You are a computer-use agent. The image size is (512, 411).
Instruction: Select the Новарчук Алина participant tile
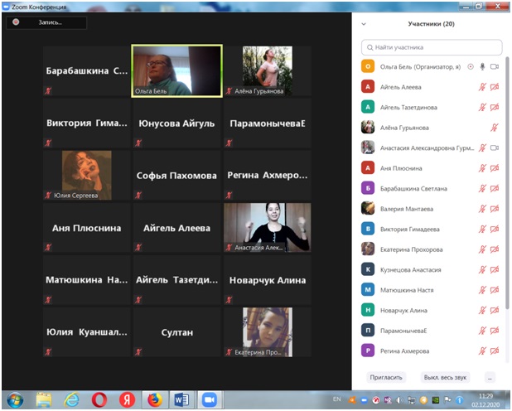(x=268, y=280)
